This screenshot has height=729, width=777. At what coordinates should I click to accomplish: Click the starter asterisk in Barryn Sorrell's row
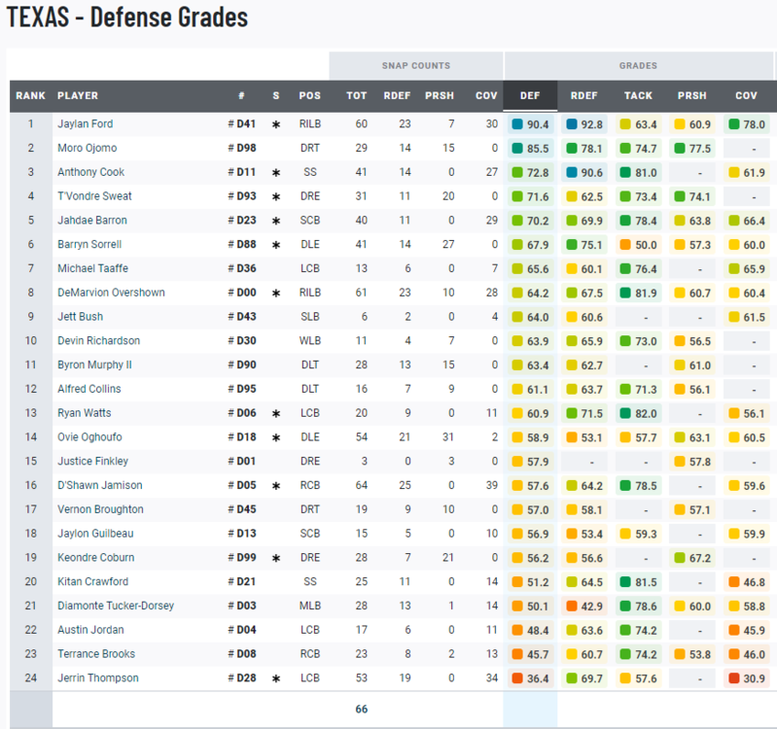(x=276, y=245)
